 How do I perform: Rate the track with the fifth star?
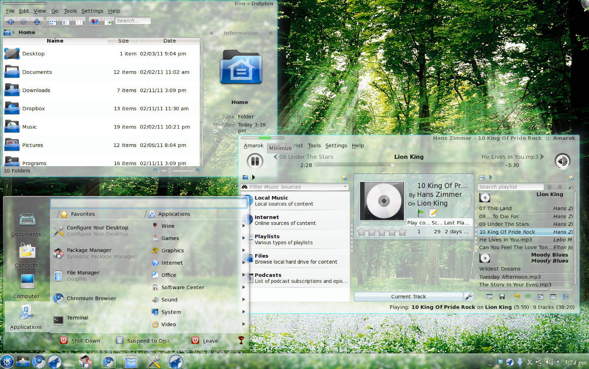(x=402, y=231)
